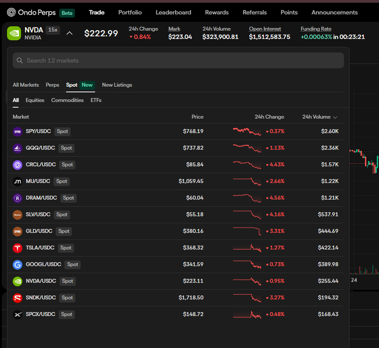Select the GOOGL/USDC market name
The height and width of the screenshot is (348, 379).
(x=43, y=264)
